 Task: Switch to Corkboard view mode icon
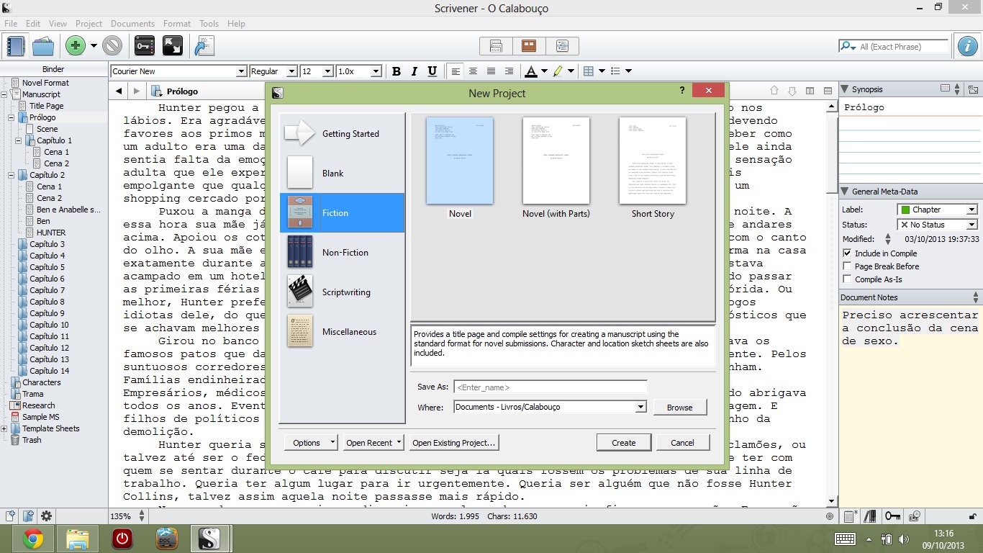pyautogui.click(x=529, y=46)
